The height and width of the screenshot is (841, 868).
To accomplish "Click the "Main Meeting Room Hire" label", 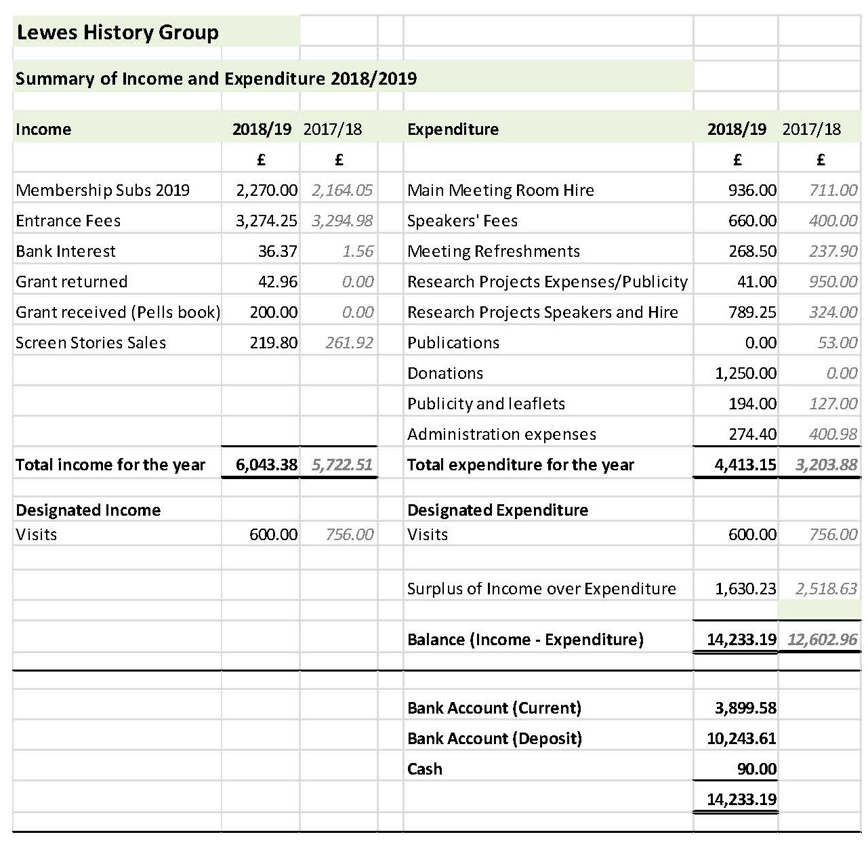I will (x=500, y=190).
